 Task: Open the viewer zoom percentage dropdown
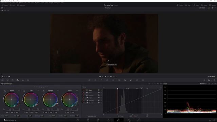tap(3, 8)
